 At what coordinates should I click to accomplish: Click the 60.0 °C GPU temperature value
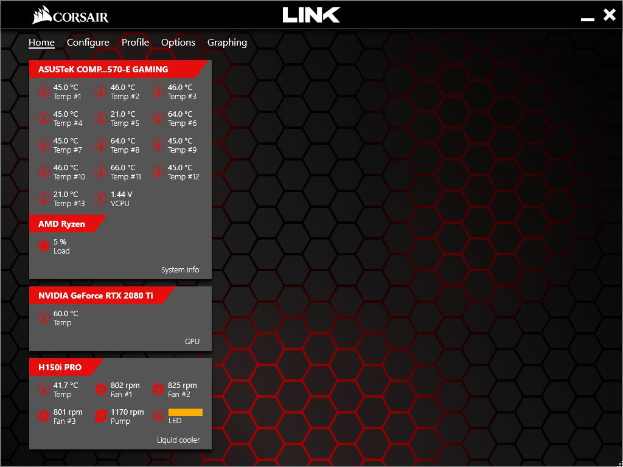(66, 314)
